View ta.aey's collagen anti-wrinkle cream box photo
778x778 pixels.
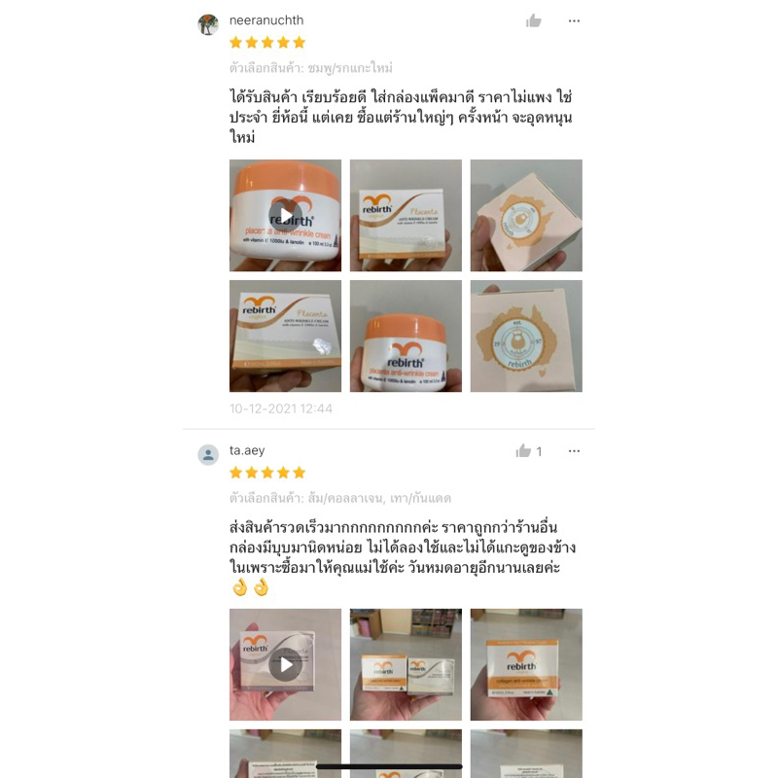click(526, 664)
